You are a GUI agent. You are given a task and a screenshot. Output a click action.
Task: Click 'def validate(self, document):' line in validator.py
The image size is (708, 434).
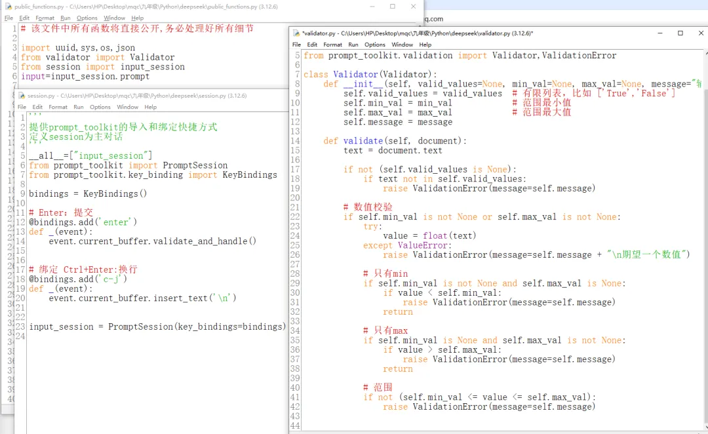pos(395,141)
